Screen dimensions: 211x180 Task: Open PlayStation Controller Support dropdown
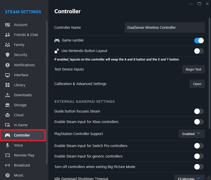(x=192, y=134)
